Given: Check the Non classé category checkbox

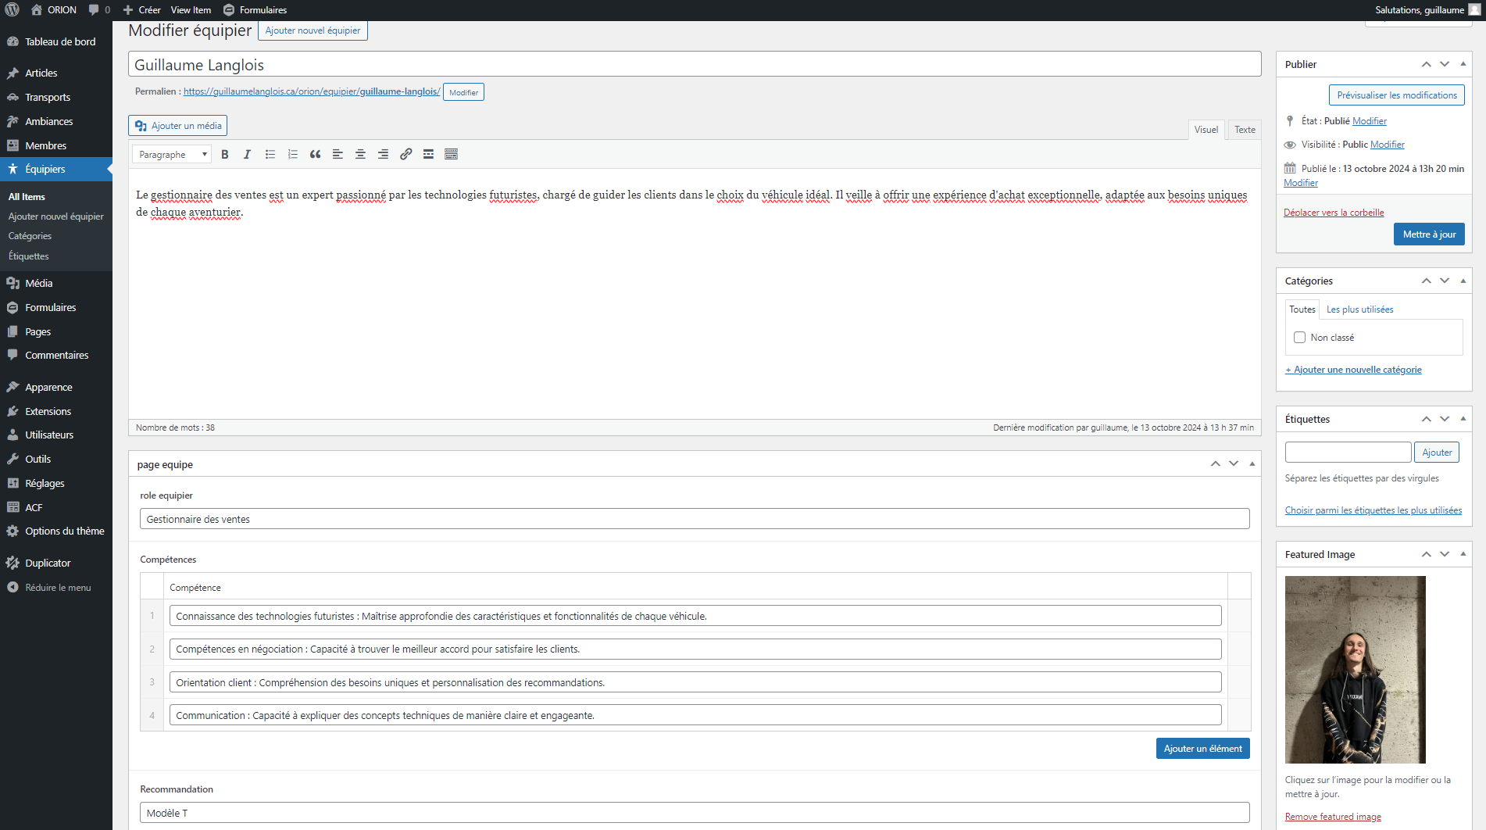Looking at the screenshot, I should click(1299, 337).
